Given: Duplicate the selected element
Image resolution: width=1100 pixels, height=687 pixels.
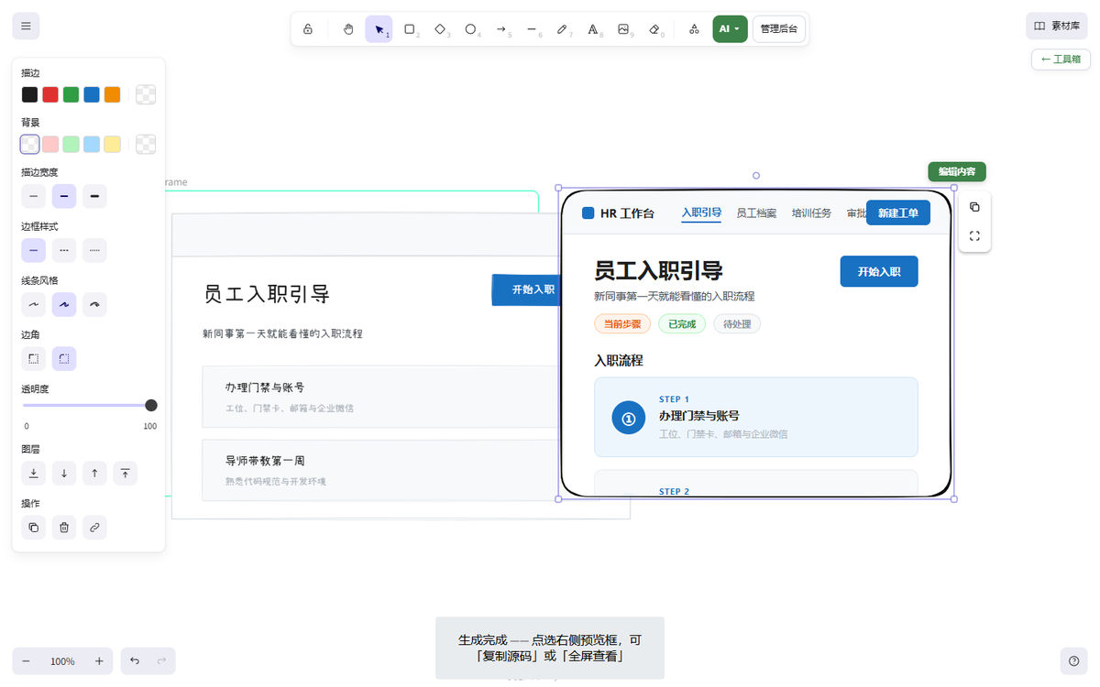Looking at the screenshot, I should tap(34, 527).
